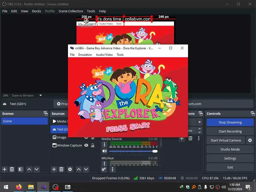Move source down with arrow icon
The width and height of the screenshot is (256, 192).
tap(86, 169)
